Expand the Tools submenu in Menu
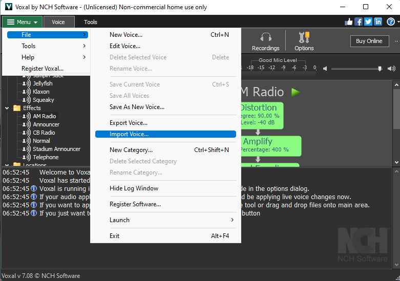The height and width of the screenshot is (281, 400). tap(48, 46)
